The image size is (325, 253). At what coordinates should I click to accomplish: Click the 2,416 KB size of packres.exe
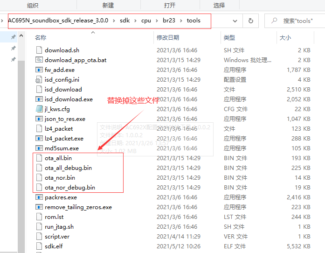click(x=298, y=197)
